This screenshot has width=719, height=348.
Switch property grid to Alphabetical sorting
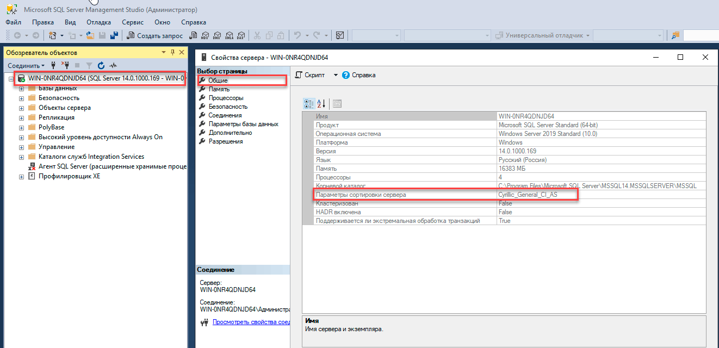[x=321, y=103]
